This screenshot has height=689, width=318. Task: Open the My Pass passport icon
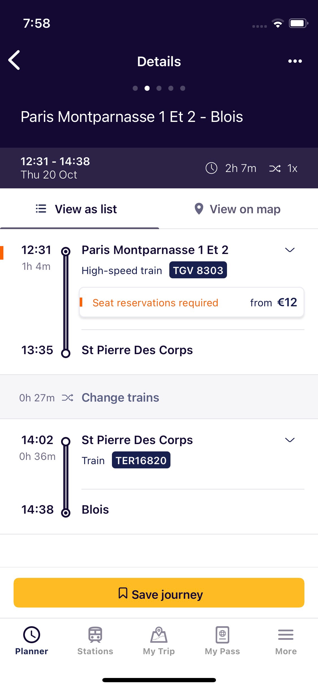(x=222, y=635)
